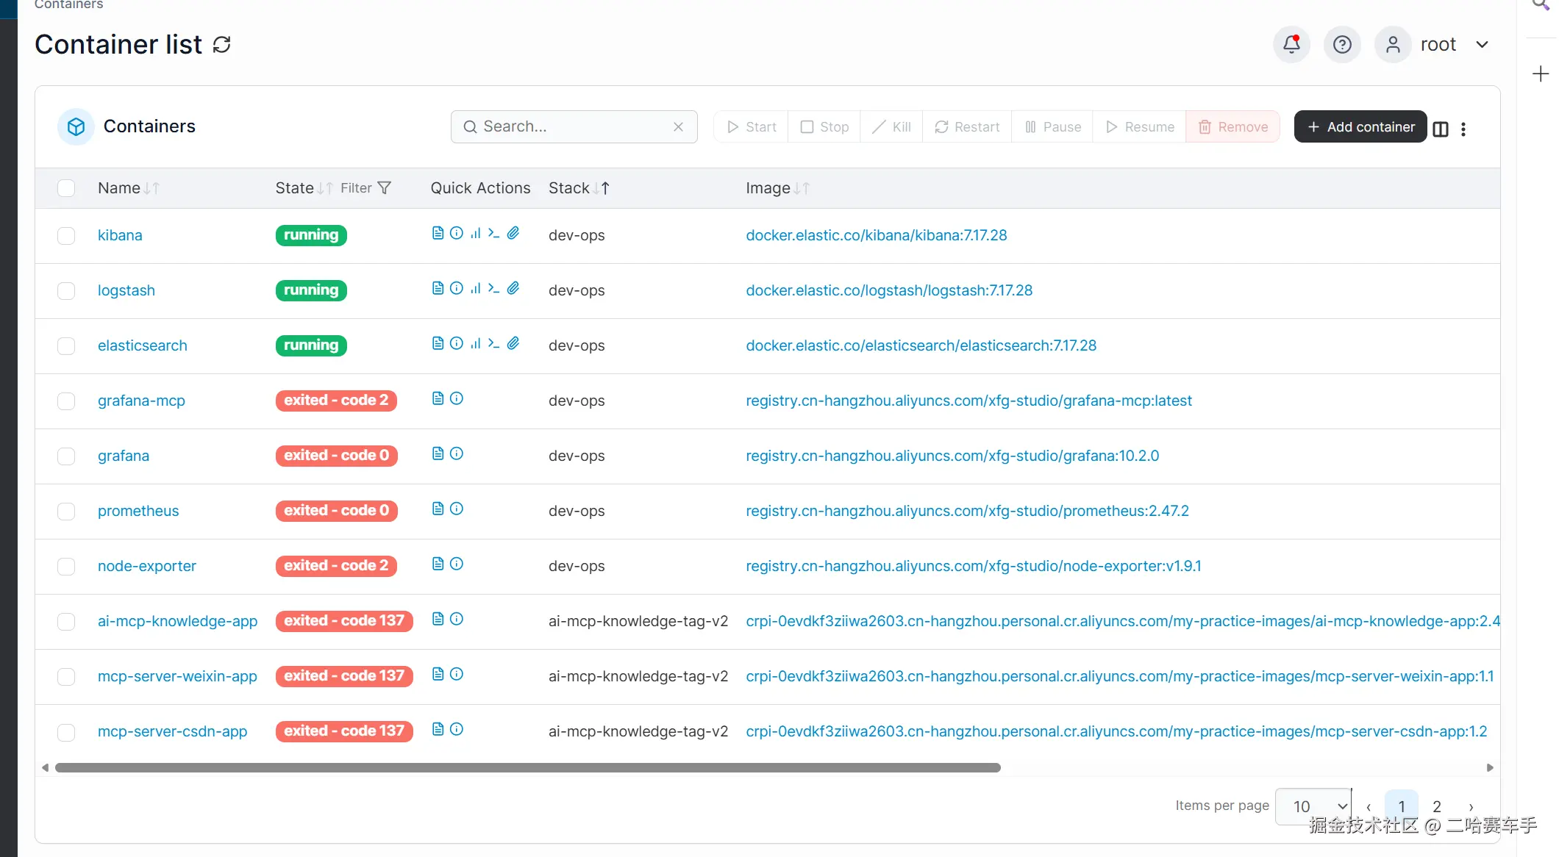Open node-exporter container link
This screenshot has width=1559, height=857.
pyautogui.click(x=146, y=566)
